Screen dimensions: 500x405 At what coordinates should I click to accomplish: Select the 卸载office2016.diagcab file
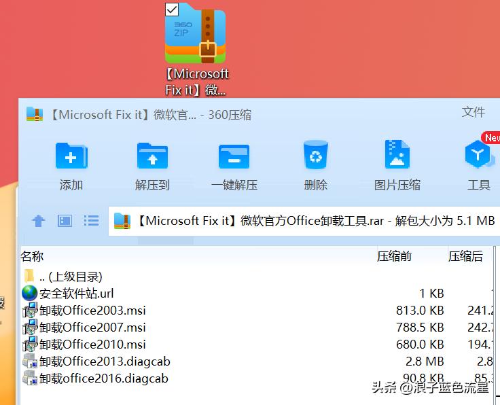coord(256,378)
